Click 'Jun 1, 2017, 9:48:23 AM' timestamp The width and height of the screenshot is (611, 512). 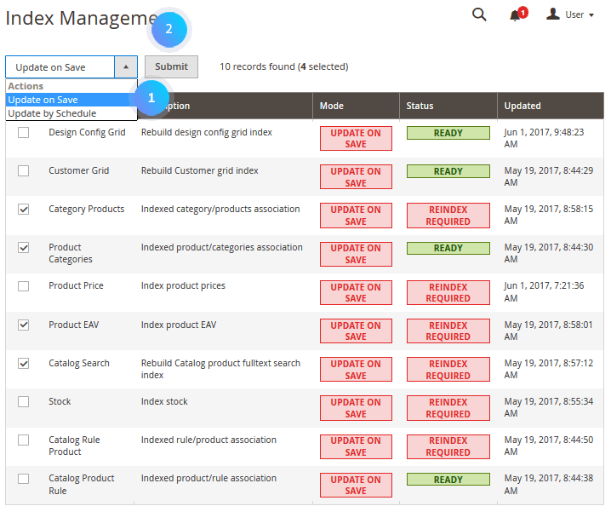544,138
